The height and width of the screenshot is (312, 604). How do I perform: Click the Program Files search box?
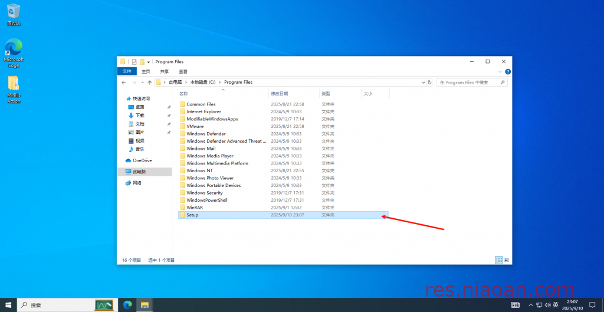pyautogui.click(x=472, y=83)
